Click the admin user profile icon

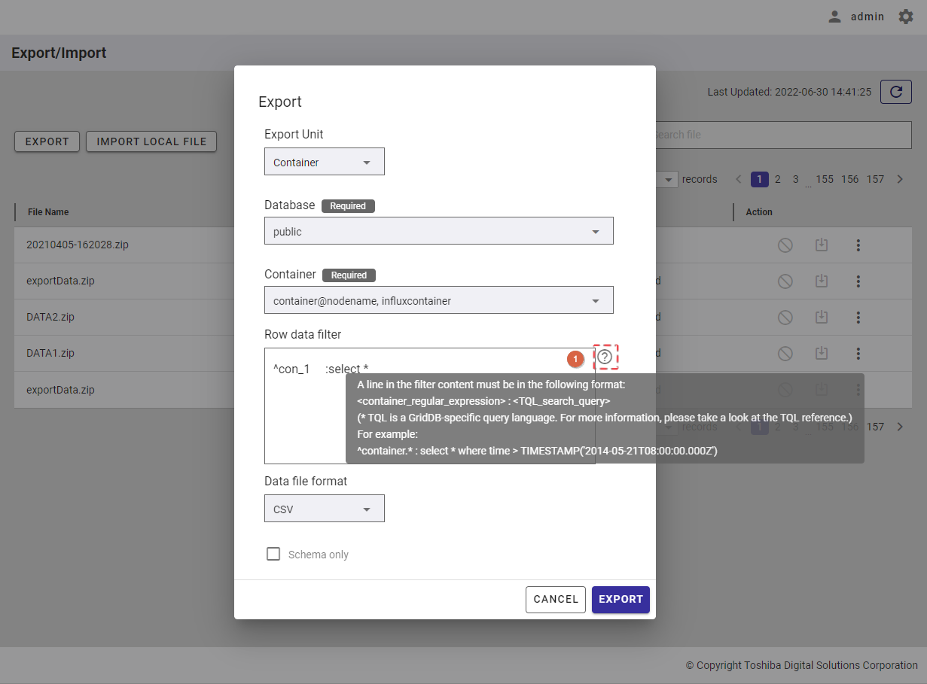click(x=834, y=17)
